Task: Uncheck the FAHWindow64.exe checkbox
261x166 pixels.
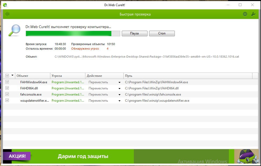Action: (7, 82)
